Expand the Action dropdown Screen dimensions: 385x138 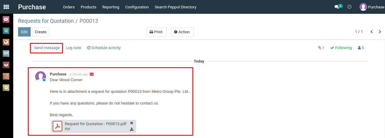182,32
